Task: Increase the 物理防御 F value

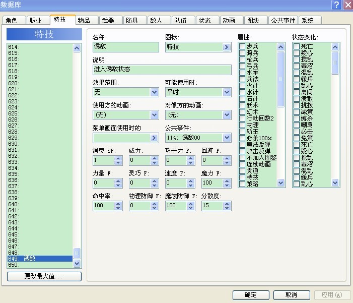Action: [x=154, y=203]
